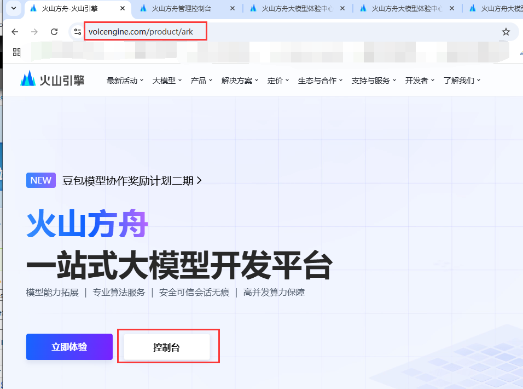Click the 模型能力拓展 text

pos(53,293)
